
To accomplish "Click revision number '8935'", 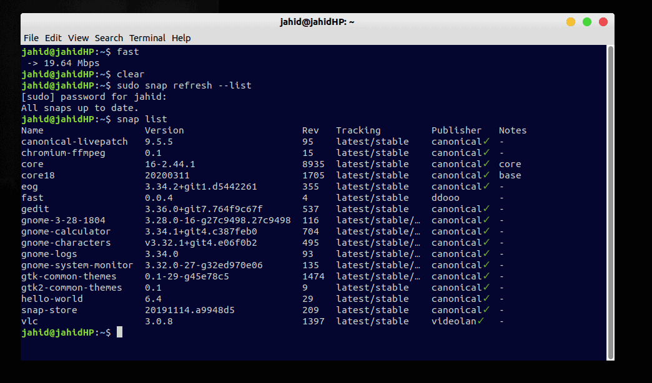I will [314, 164].
